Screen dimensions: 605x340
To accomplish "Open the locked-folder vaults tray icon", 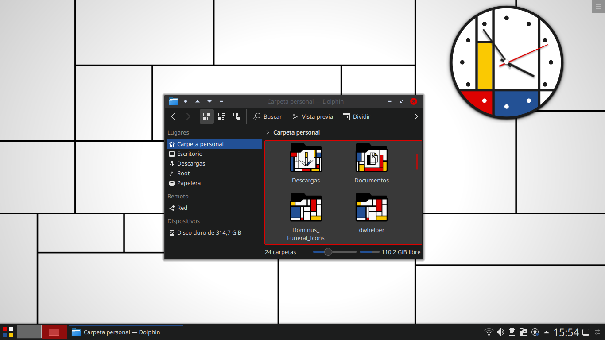I will click(524, 332).
